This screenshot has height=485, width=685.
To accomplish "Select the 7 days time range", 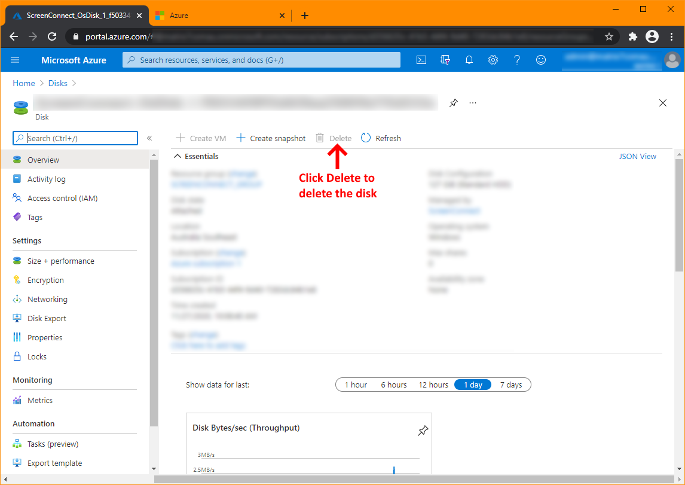I will coord(511,385).
